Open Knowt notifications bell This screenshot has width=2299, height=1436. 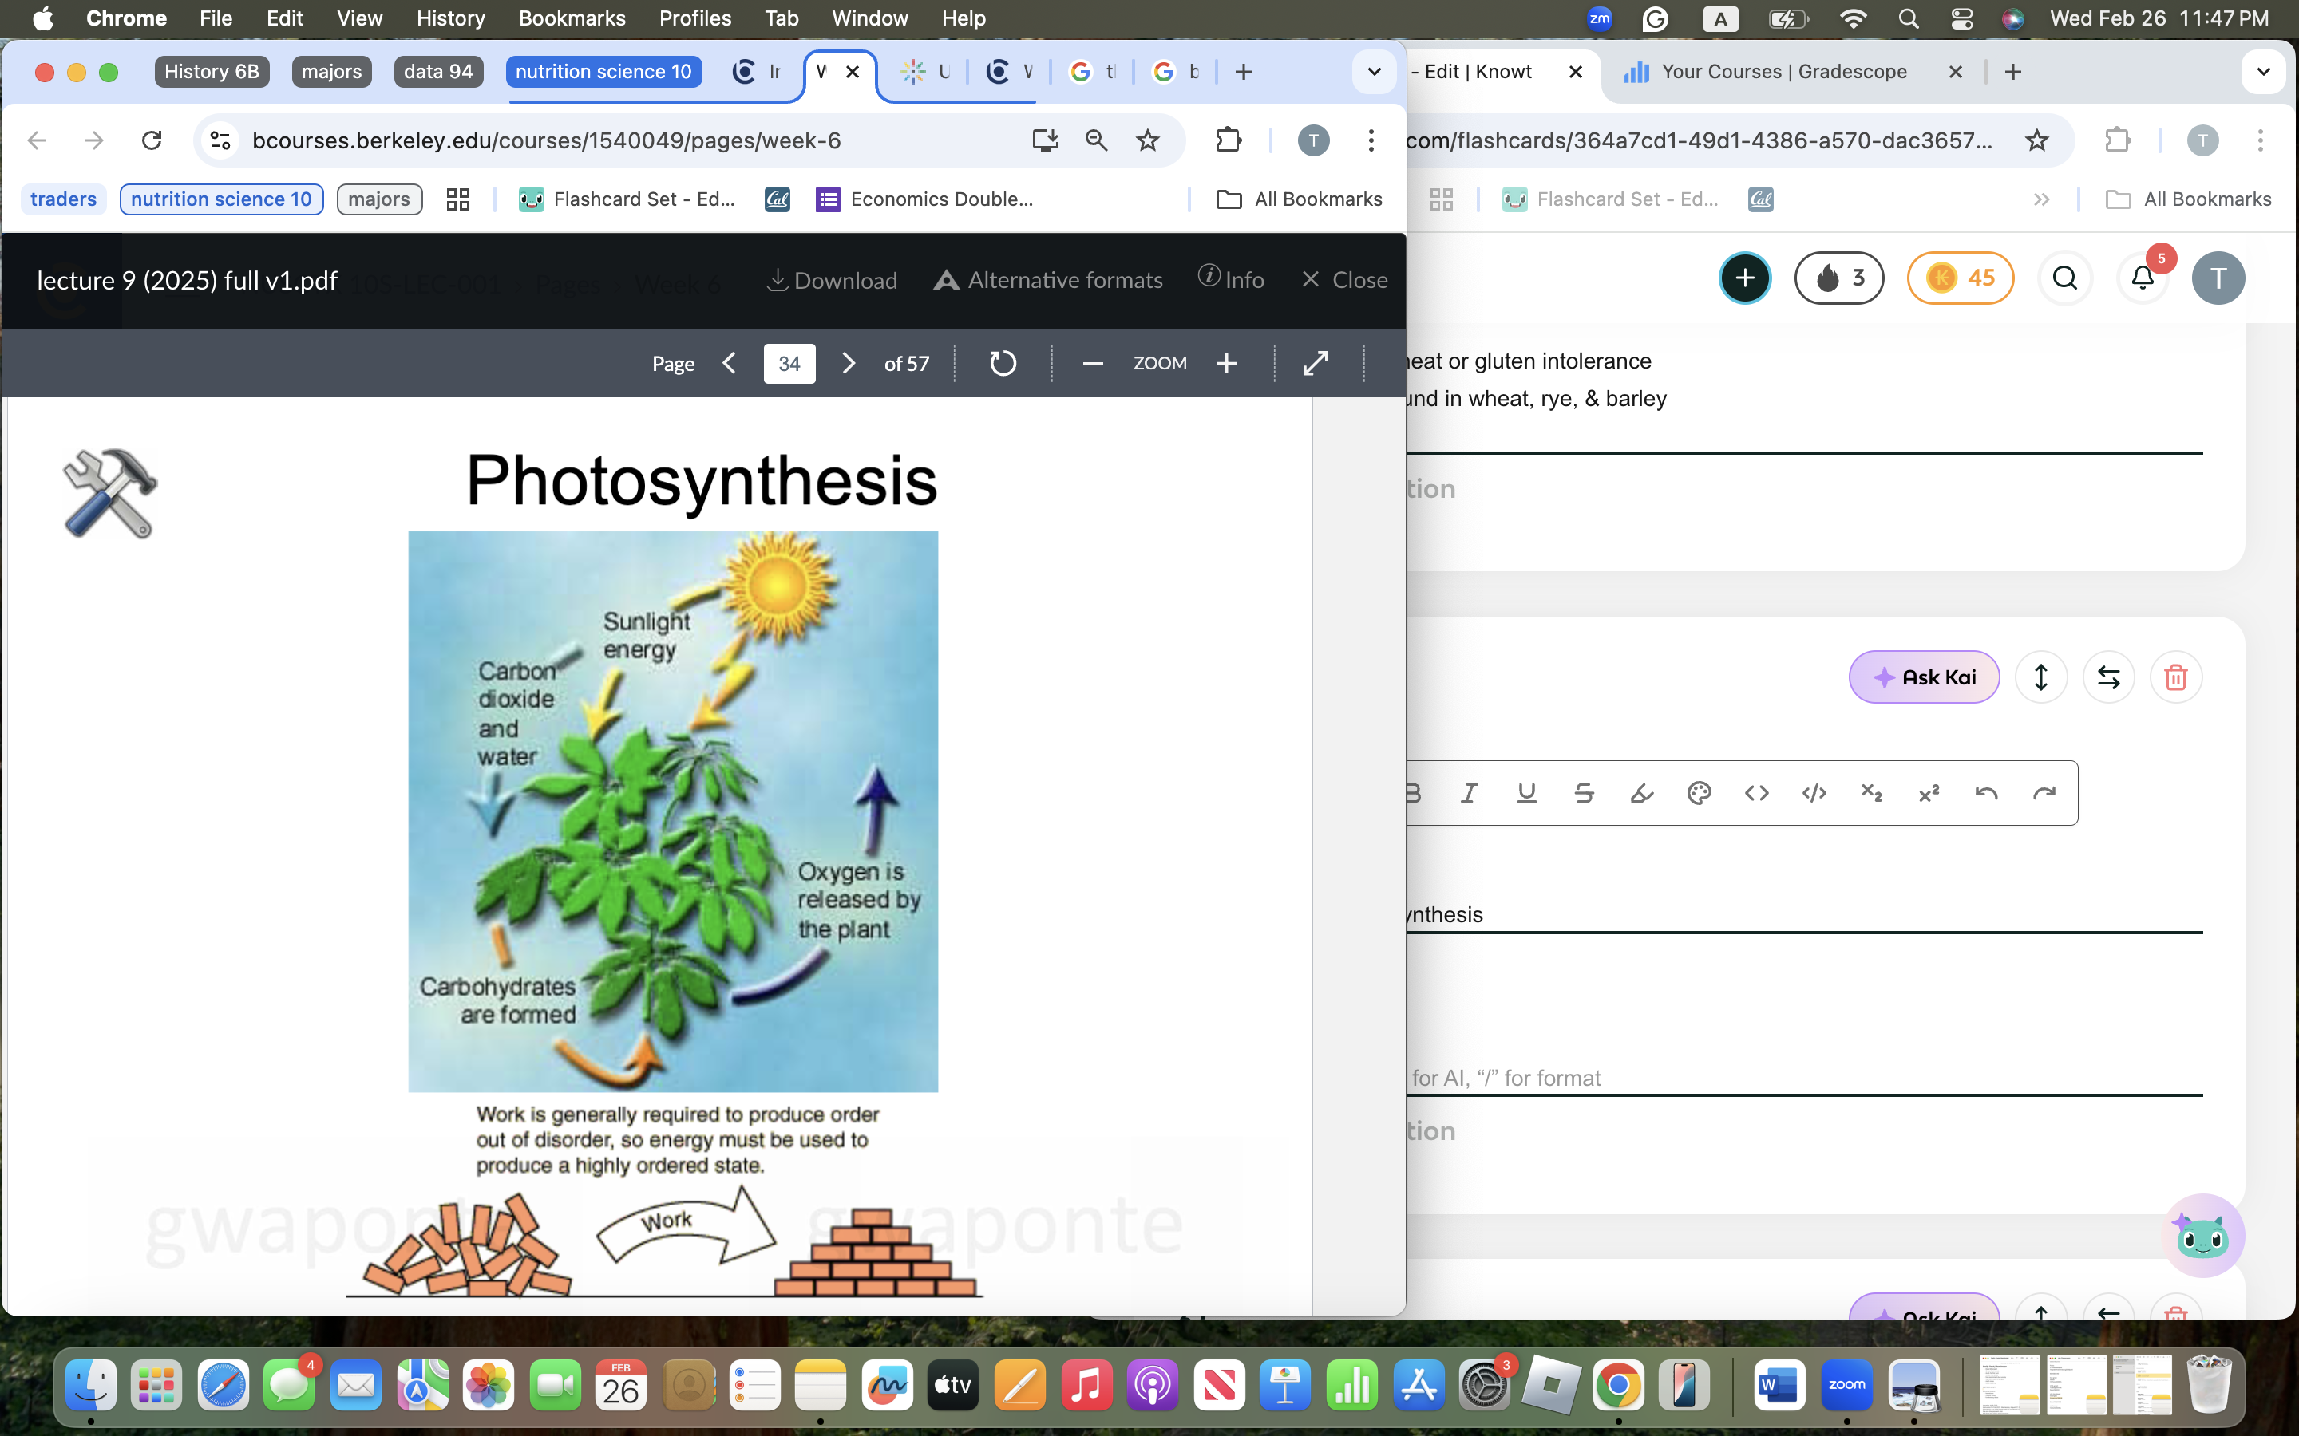pos(2143,278)
